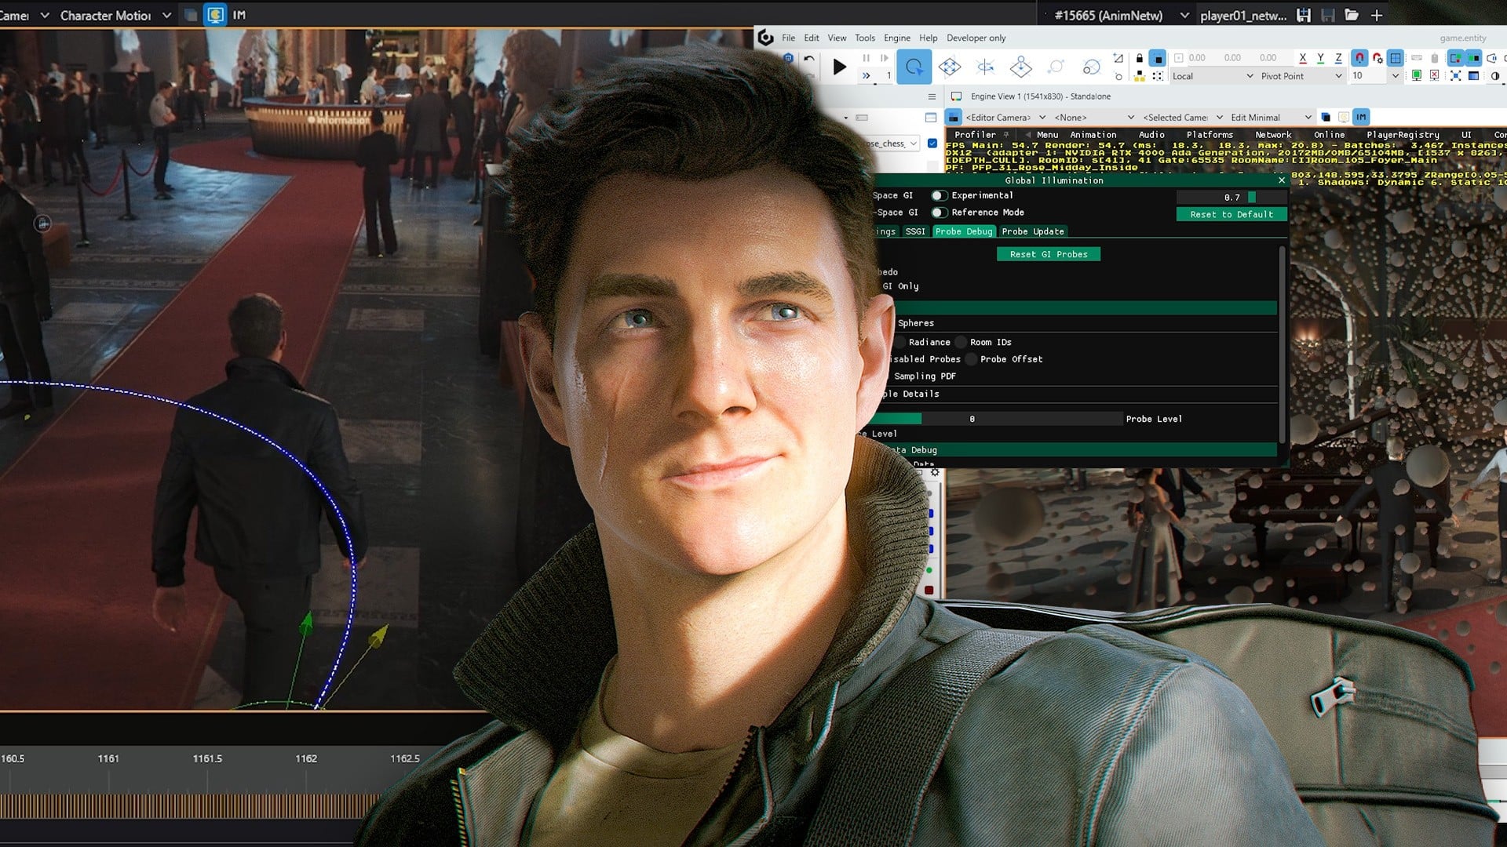Open the <None> dropdown

pos(1094,117)
